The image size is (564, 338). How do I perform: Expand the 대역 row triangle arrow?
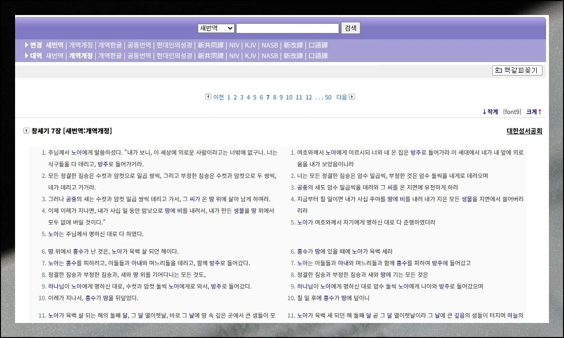(26, 56)
